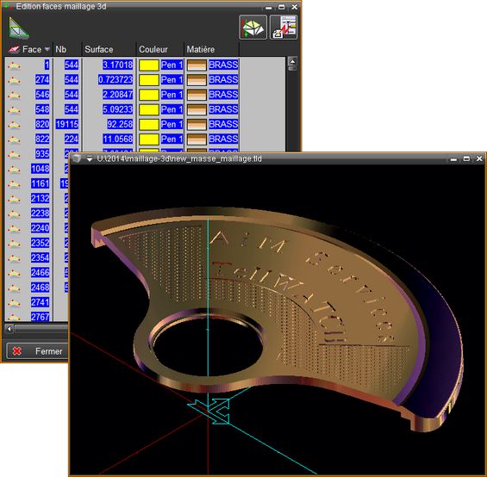Click the face icon in row 2238

click(14, 214)
